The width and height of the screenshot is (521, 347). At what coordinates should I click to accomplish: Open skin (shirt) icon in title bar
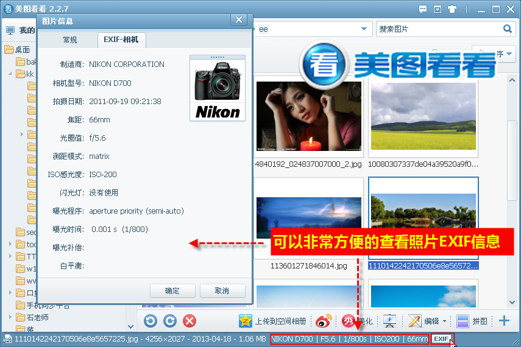point(452,9)
